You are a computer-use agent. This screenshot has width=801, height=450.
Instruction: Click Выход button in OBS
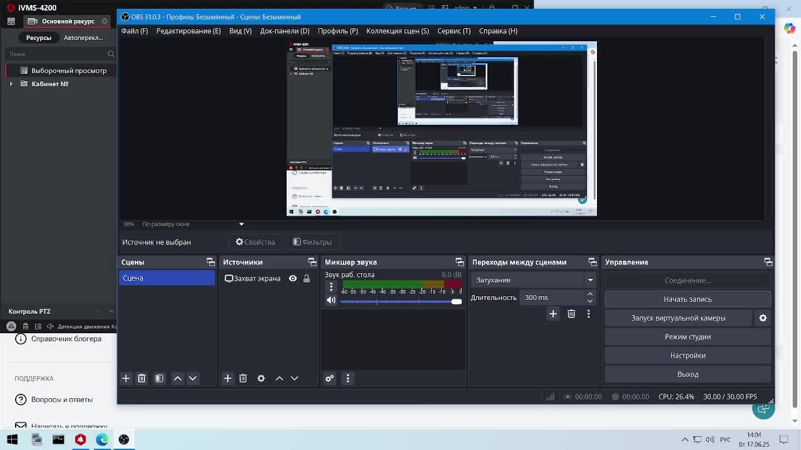[688, 374]
